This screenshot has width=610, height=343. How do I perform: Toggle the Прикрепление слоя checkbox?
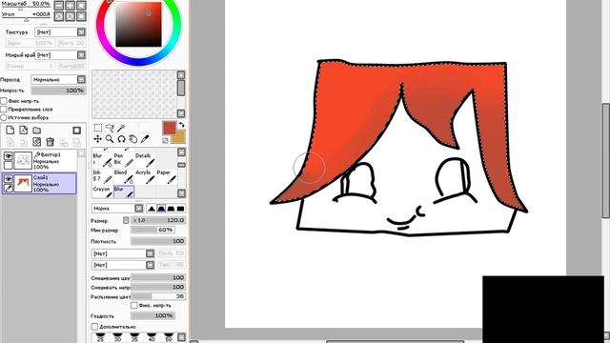coord(4,110)
